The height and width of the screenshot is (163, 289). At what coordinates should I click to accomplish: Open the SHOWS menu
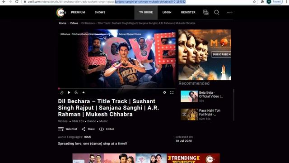coord(100,12)
